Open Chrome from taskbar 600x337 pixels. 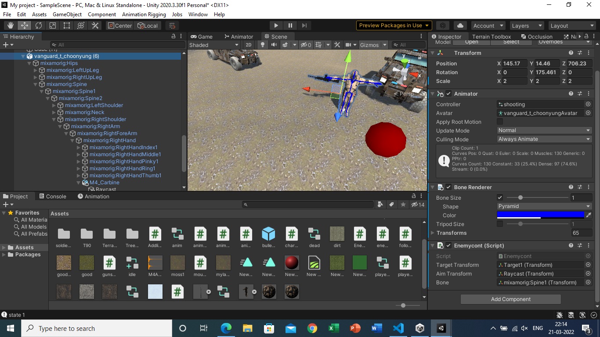[312, 328]
